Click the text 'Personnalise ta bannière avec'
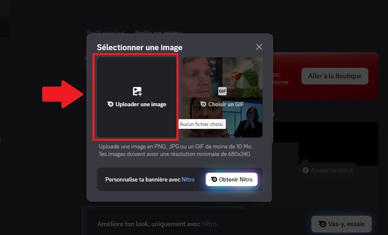The height and width of the screenshot is (235, 388). tap(143, 179)
